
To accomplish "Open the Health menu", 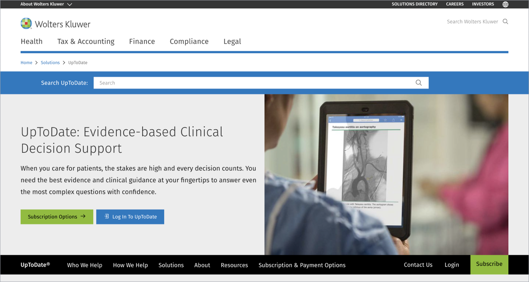I will coord(31,41).
